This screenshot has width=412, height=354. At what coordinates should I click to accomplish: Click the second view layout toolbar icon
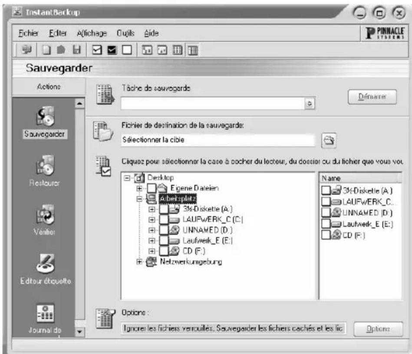click(x=162, y=50)
